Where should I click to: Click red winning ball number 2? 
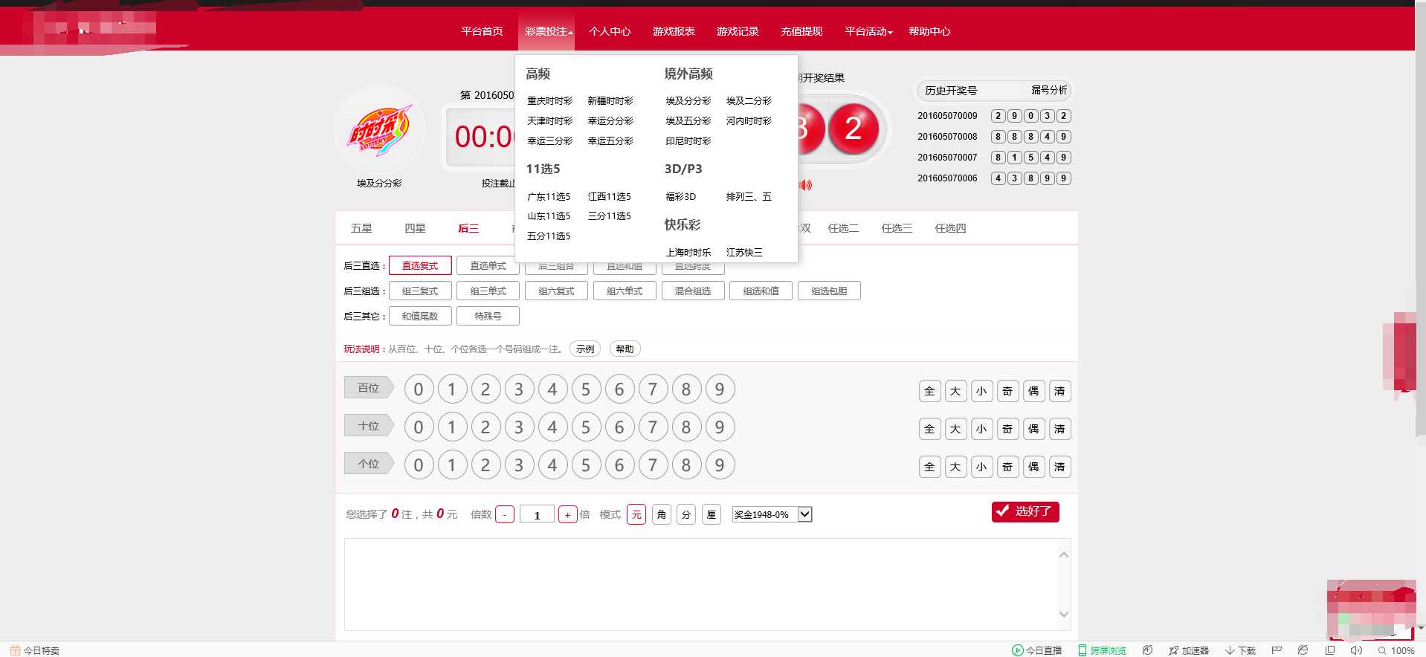pos(853,129)
